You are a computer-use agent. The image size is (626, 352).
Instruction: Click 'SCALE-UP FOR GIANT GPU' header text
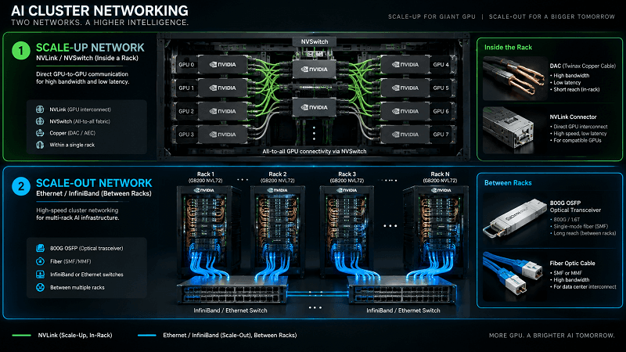(x=432, y=16)
